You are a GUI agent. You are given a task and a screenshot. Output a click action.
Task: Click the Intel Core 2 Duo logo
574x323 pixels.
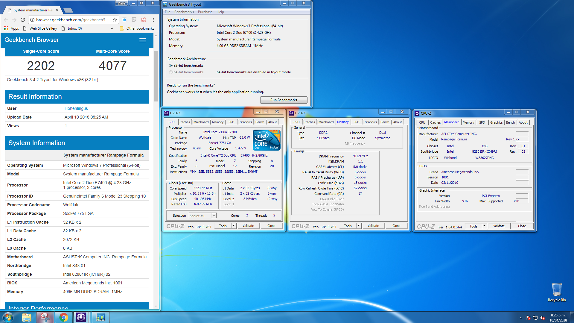pyautogui.click(x=267, y=140)
